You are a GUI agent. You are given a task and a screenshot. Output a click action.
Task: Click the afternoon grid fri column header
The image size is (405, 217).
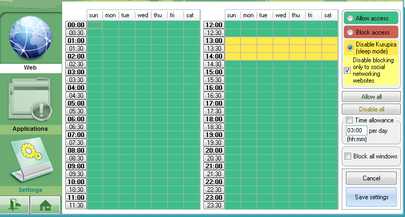tap(314, 15)
